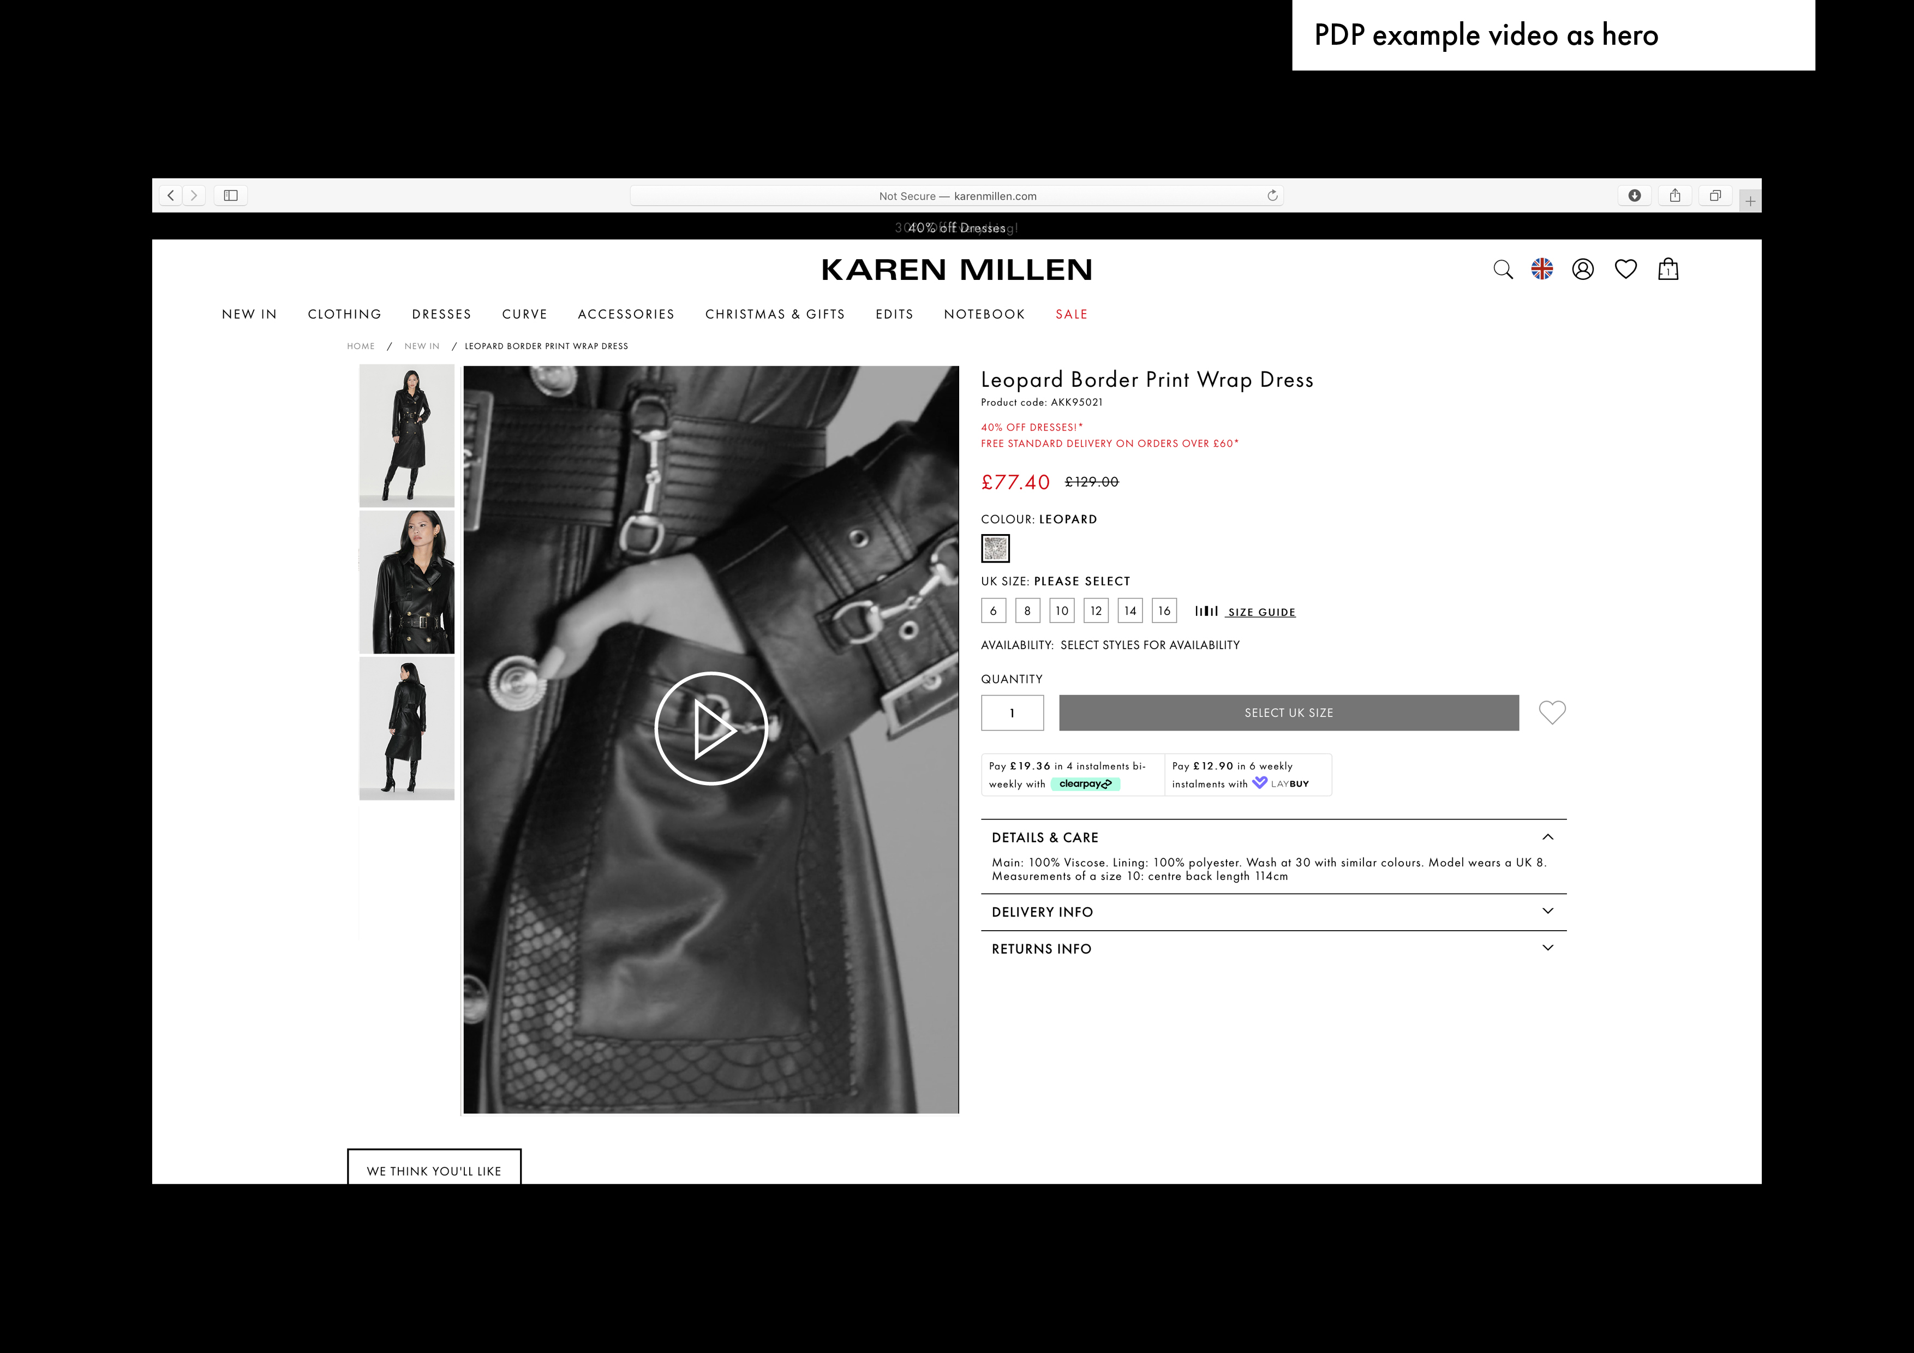Image resolution: width=1914 pixels, height=1353 pixels.
Task: Select UK size 12
Action: (x=1096, y=611)
